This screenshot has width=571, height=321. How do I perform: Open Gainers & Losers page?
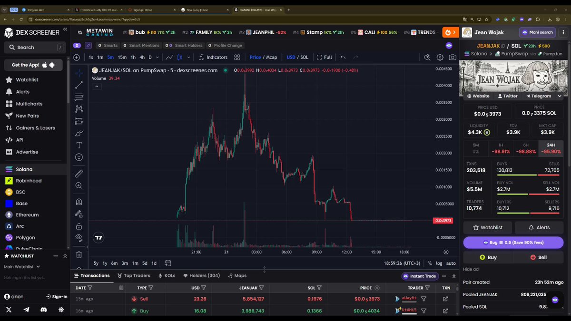[30, 128]
